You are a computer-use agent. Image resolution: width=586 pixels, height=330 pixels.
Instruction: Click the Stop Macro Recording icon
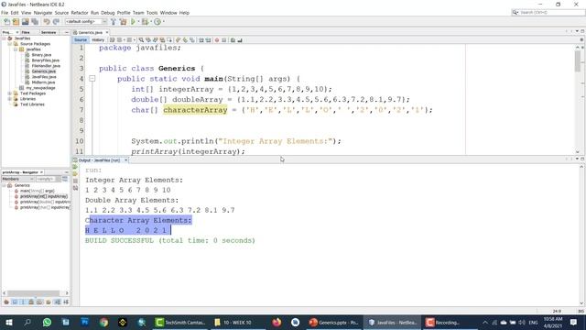click(223, 39)
